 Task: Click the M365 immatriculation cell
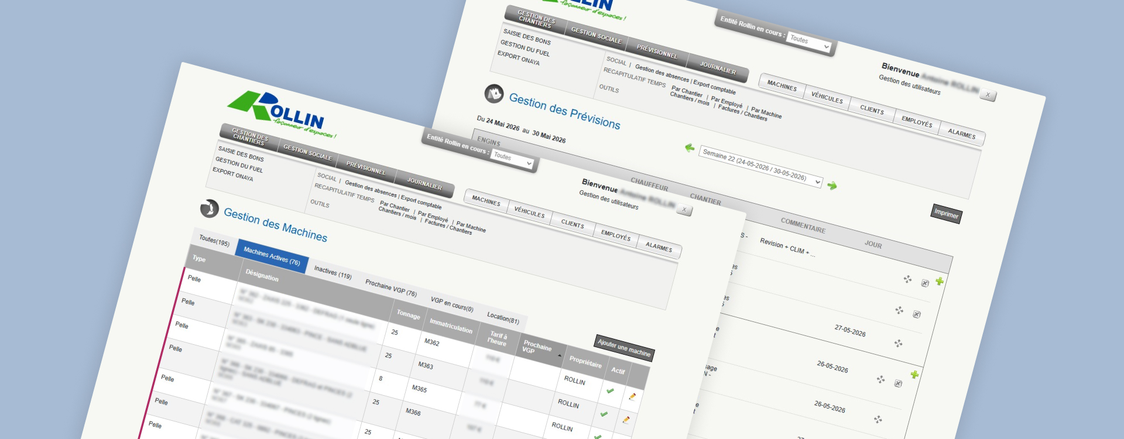point(419,389)
